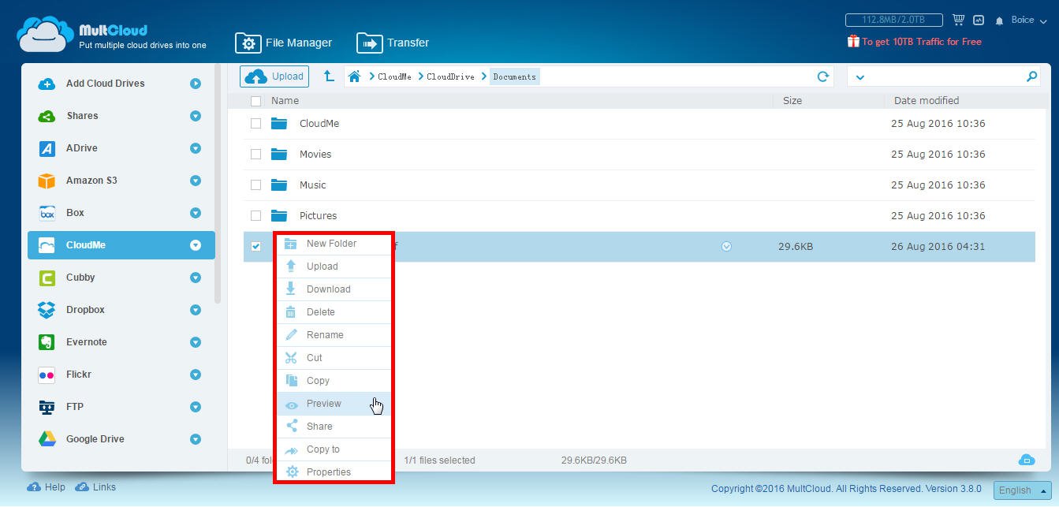The image size is (1059, 507).
Task: Choose Copy in context menu
Action: 334,381
